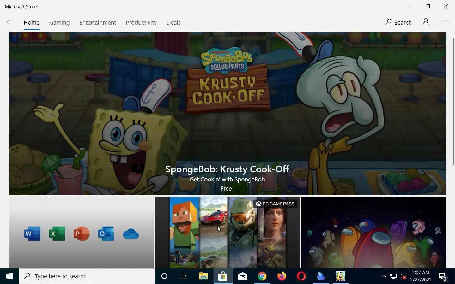The height and width of the screenshot is (284, 455).
Task: Open the Mail app from taskbar
Action: coord(242,276)
